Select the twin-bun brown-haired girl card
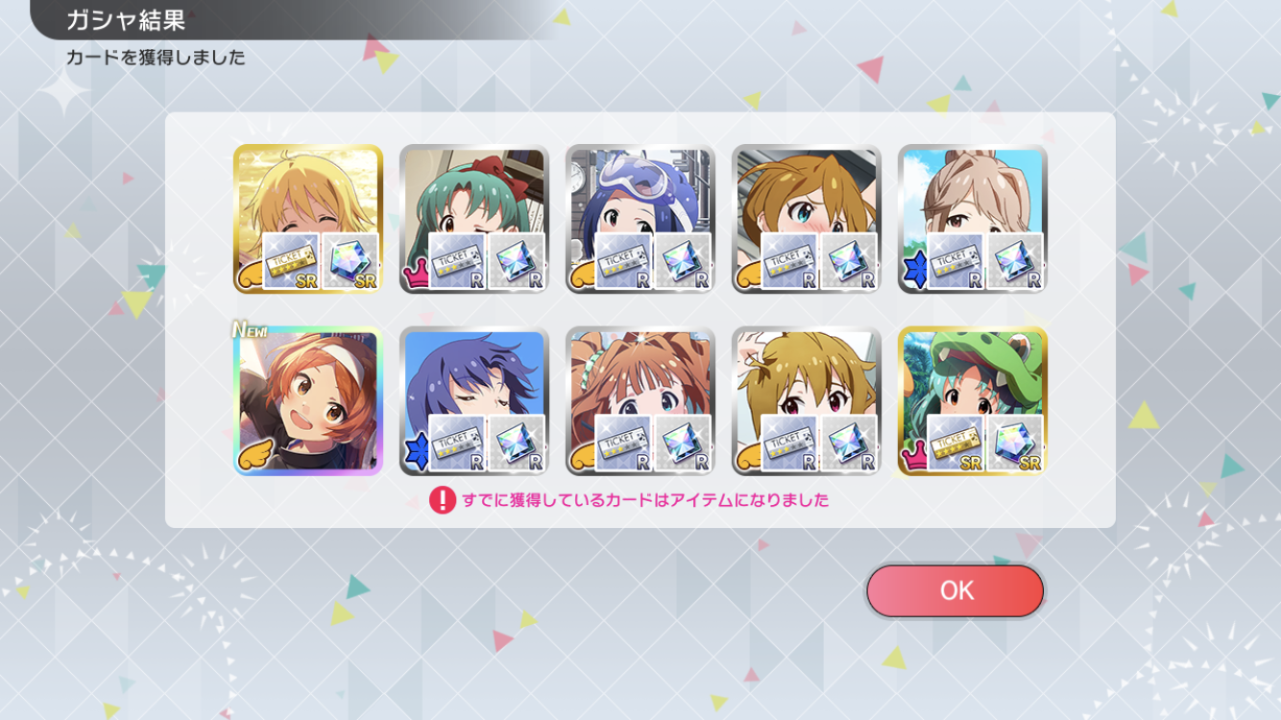The width and height of the screenshot is (1281, 720). coord(640,400)
